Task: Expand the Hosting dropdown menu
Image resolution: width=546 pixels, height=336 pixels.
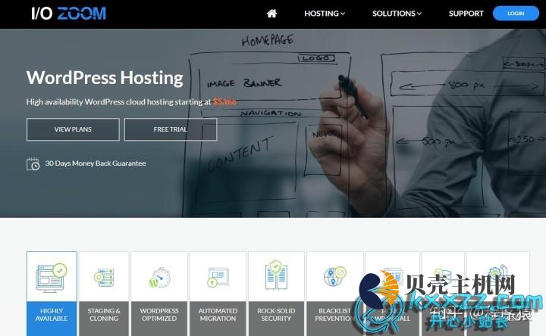Action: tap(324, 14)
